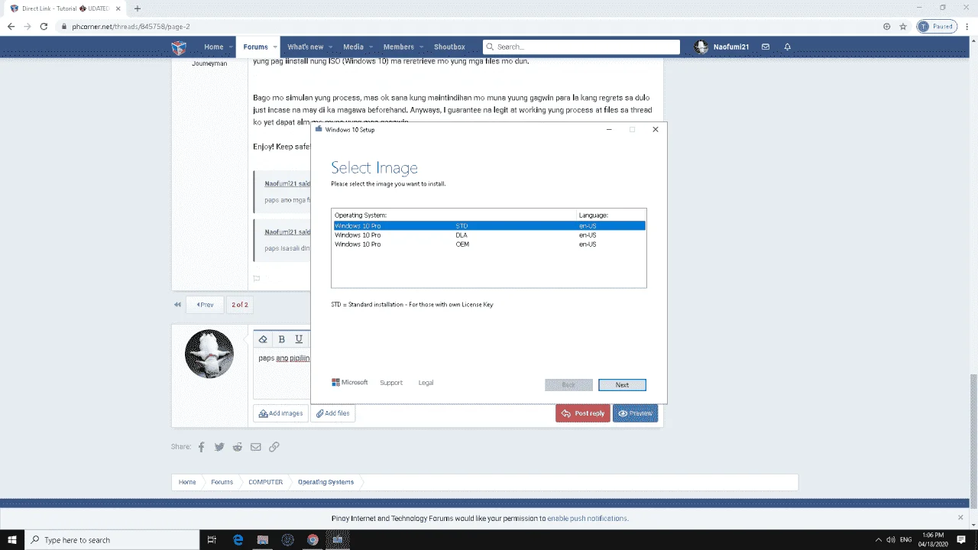Open the What's new nav item
978x550 pixels.
pos(305,47)
